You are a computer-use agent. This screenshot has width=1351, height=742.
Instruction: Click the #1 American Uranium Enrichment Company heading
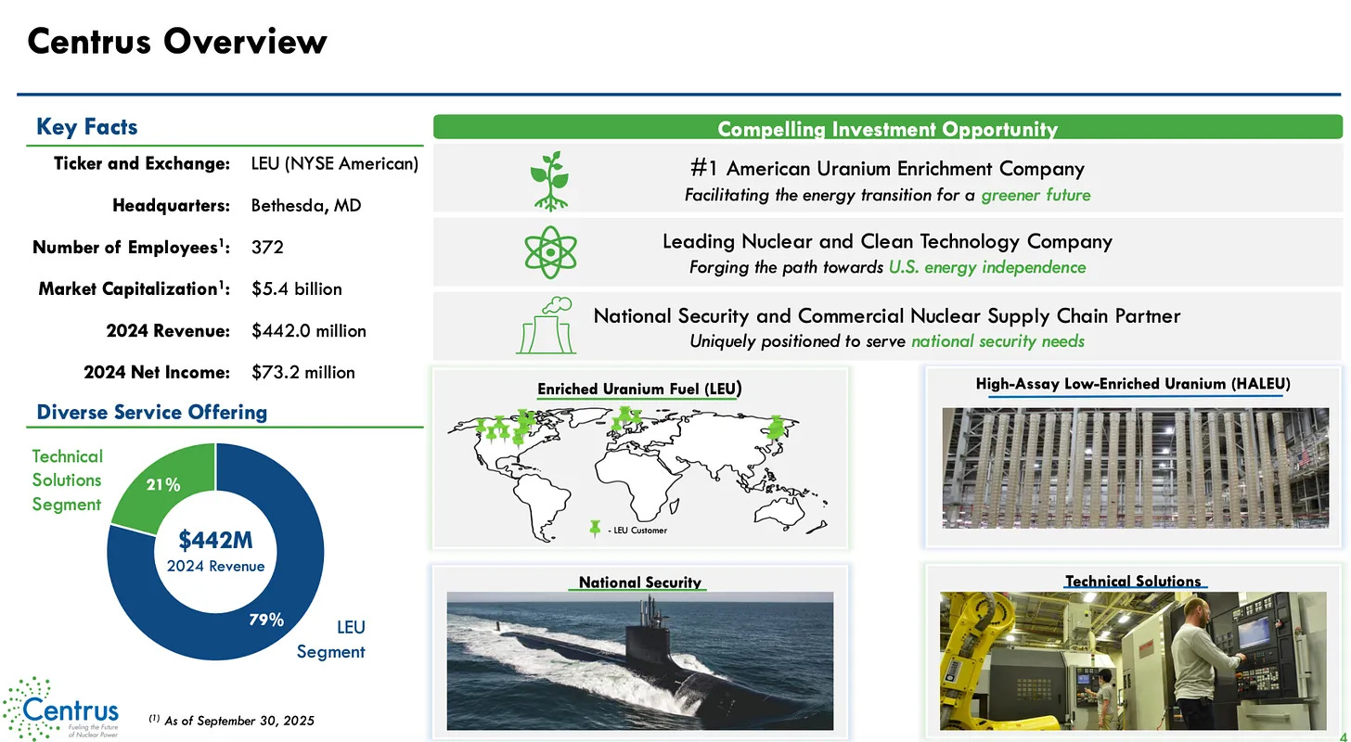[x=888, y=169]
